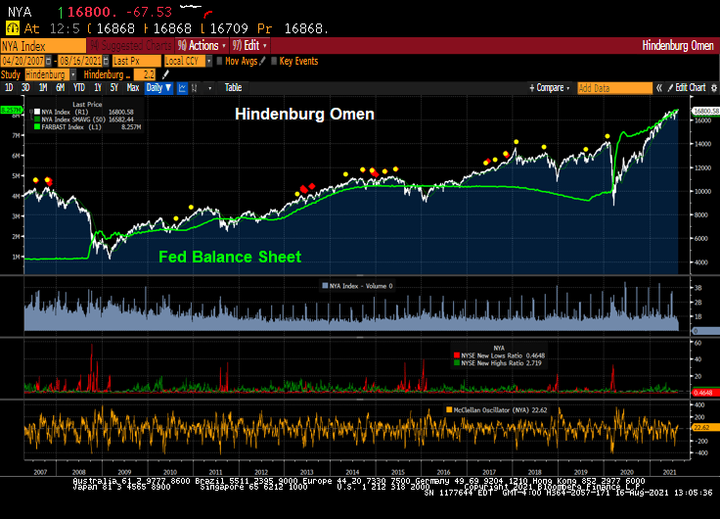Enable the Key Events checkbox

click(x=275, y=61)
